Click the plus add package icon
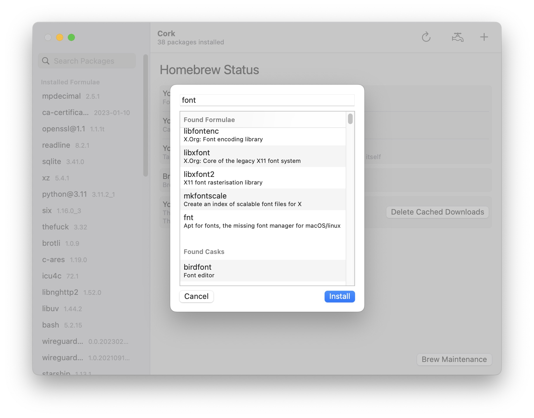Viewport: 534px width, 418px height. 484,37
